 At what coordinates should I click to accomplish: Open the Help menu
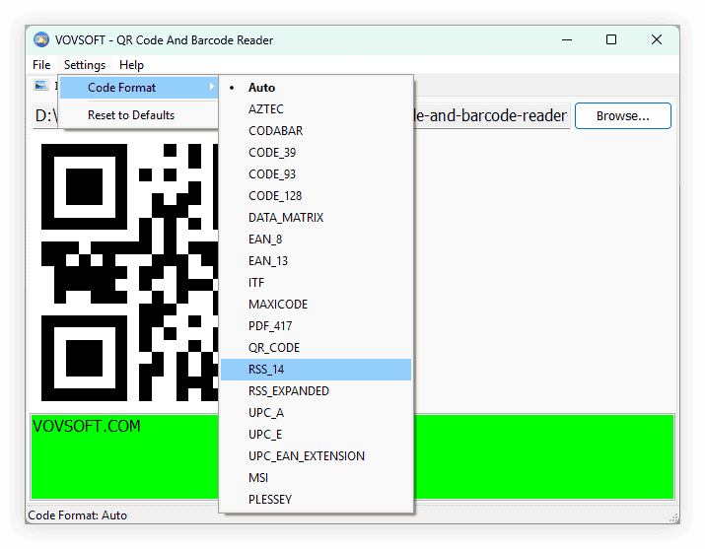pos(131,65)
